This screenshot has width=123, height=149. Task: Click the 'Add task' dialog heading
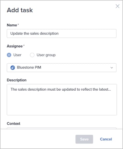tap(20, 10)
